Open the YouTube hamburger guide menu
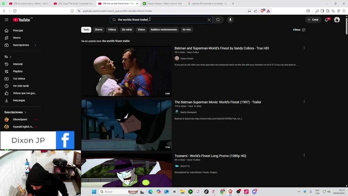This screenshot has width=348, height=196. pos(7,20)
